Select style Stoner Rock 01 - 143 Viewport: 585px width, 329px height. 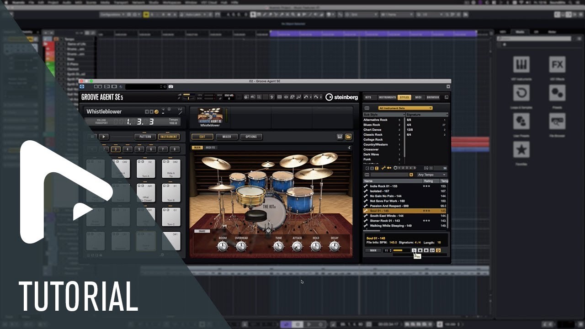(x=405, y=221)
